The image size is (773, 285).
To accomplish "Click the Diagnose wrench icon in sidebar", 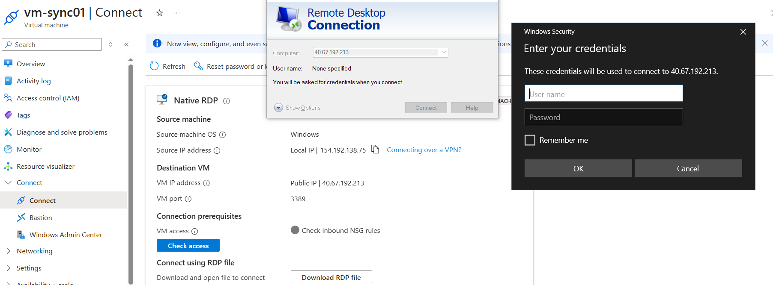I will (x=8, y=132).
